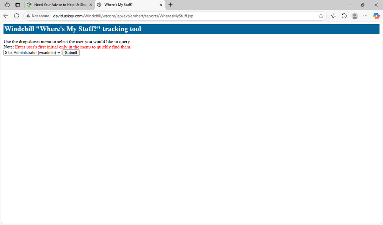Select the Where's My Stuff? tab
The height and width of the screenshot is (225, 383).
point(130,5)
